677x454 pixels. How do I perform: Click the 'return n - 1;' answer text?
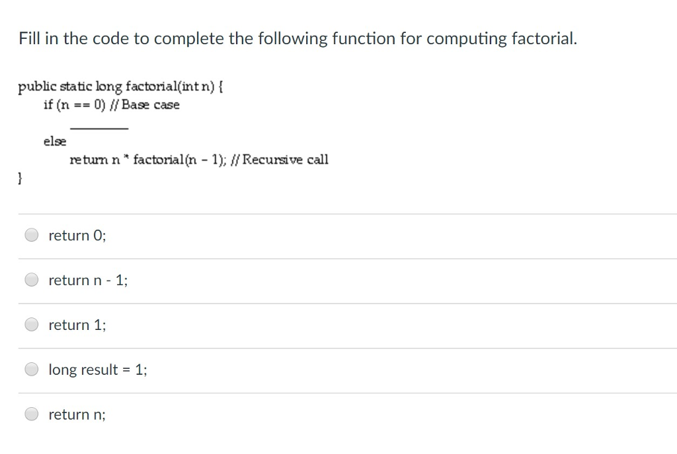coord(88,280)
